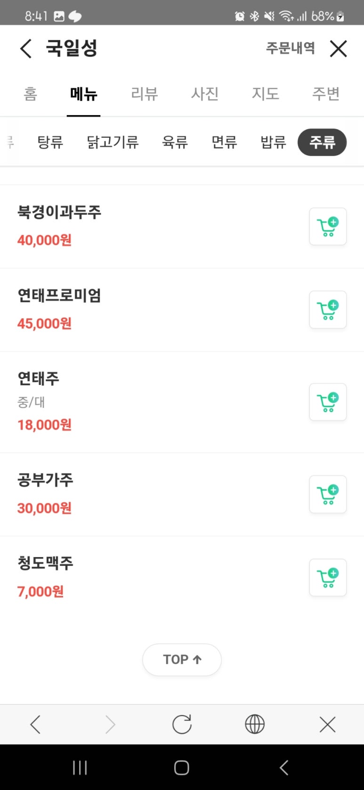Switch to the 사진 tab
Screen dimensions: 364x790
(x=205, y=93)
